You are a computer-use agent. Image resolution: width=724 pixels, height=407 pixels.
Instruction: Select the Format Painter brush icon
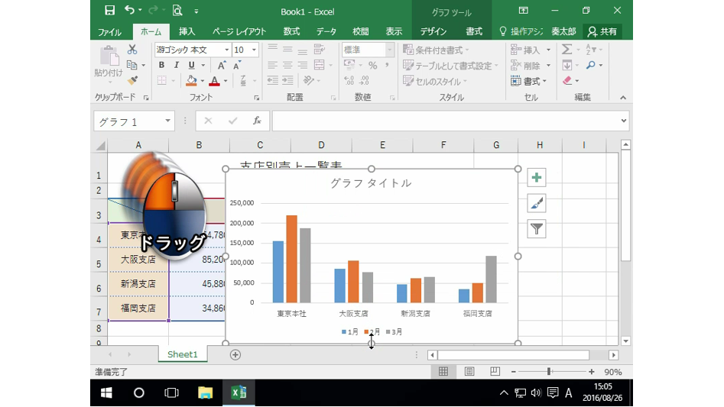tap(132, 80)
